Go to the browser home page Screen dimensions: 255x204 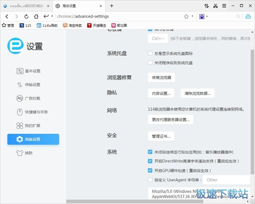coord(36,16)
